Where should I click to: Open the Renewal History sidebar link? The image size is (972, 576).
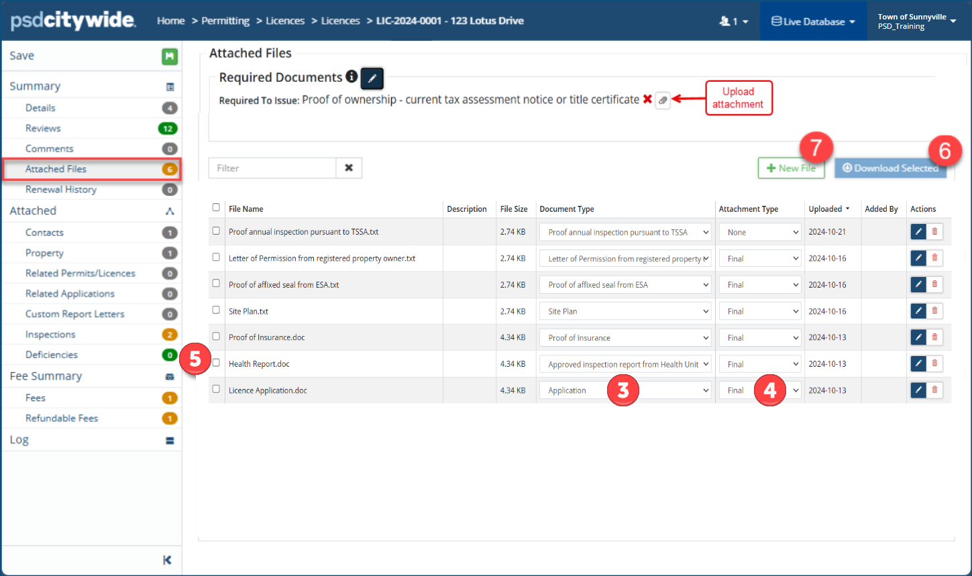pos(61,190)
